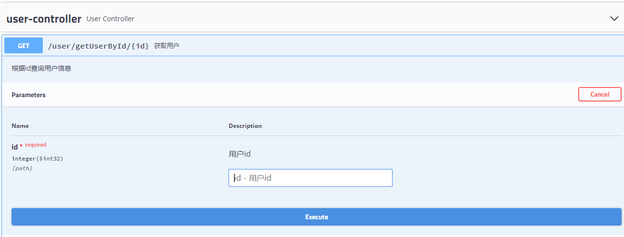Click the Parameters section heading
This screenshot has width=624, height=237.
(x=28, y=95)
